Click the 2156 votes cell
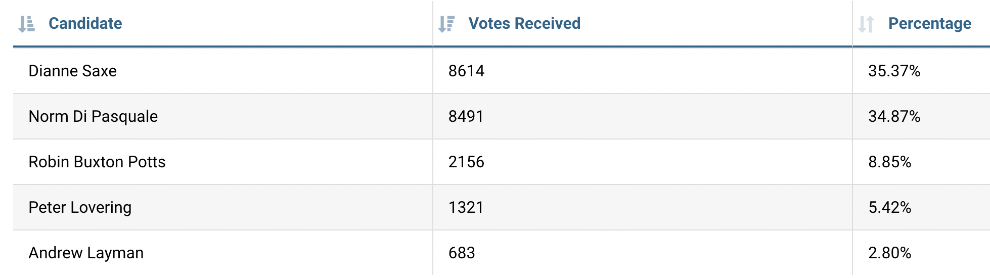Image resolution: width=990 pixels, height=278 pixels. pyautogui.click(x=466, y=162)
